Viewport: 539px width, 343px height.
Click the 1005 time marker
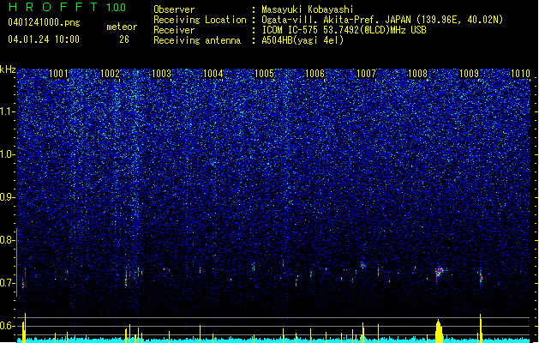pyautogui.click(x=264, y=73)
